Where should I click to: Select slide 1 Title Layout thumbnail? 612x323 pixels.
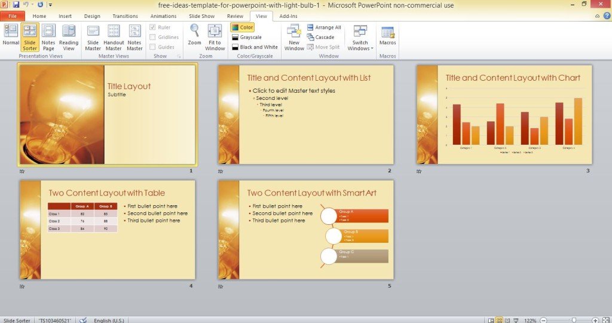pos(108,114)
